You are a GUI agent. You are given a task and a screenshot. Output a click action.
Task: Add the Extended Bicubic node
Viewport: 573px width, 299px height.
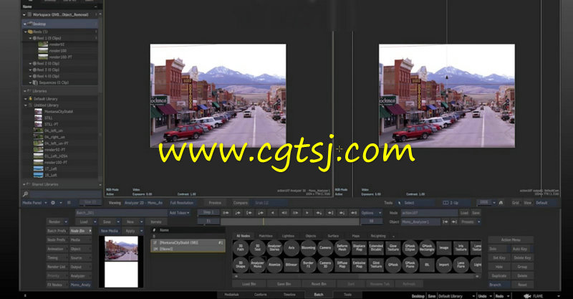tap(375, 248)
